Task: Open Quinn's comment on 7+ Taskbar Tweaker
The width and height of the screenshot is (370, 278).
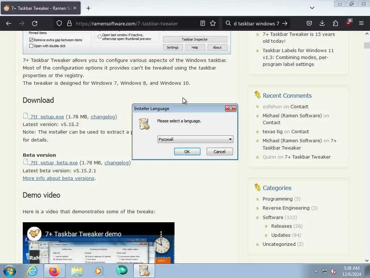Action: 307,157
